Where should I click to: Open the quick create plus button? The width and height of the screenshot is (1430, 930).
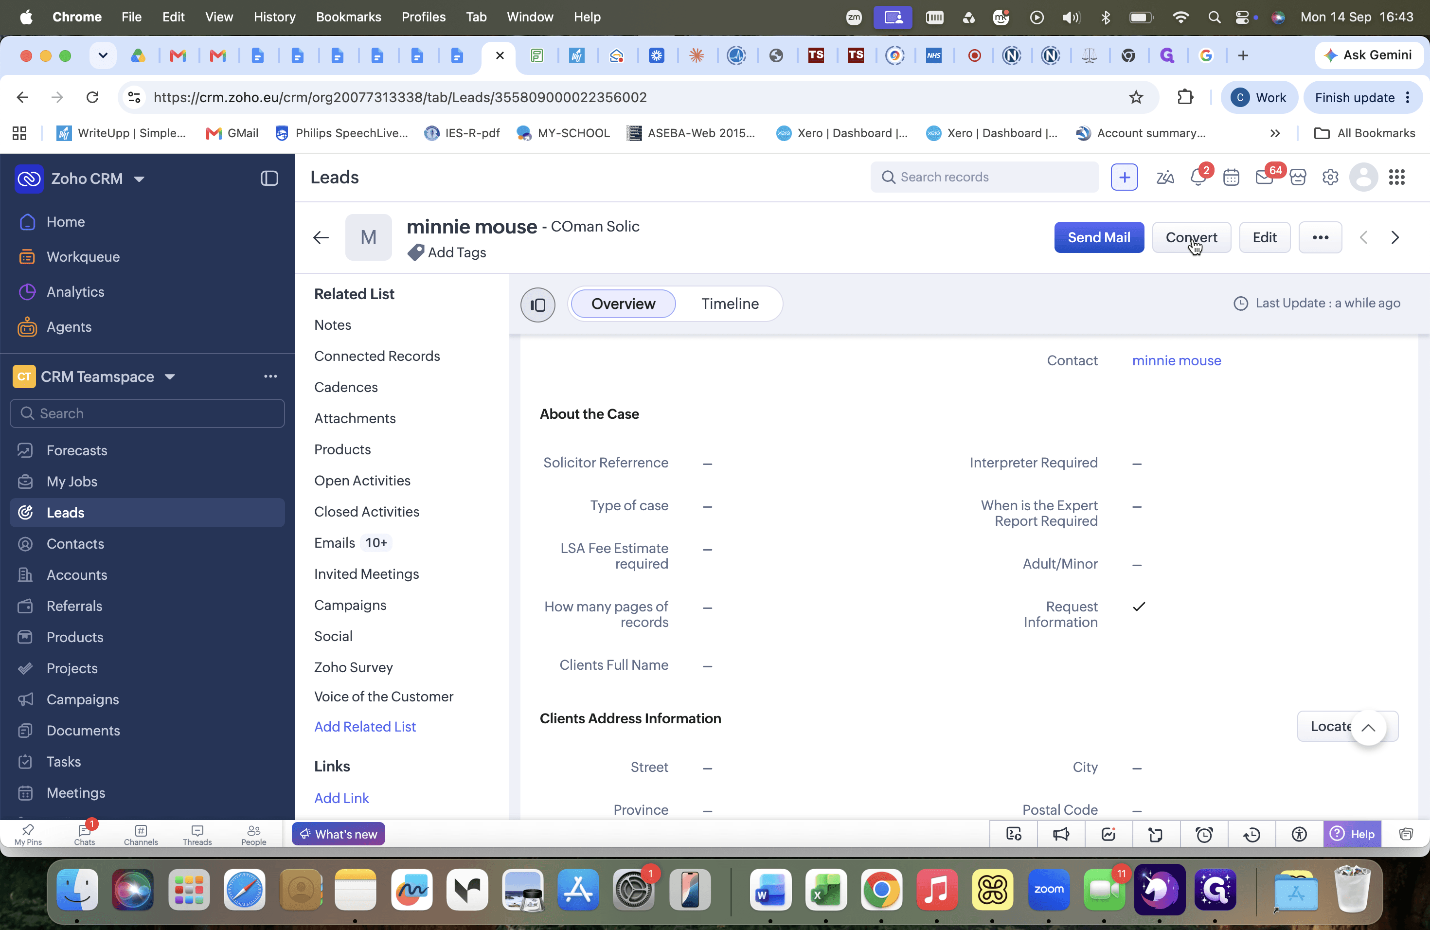(1124, 177)
